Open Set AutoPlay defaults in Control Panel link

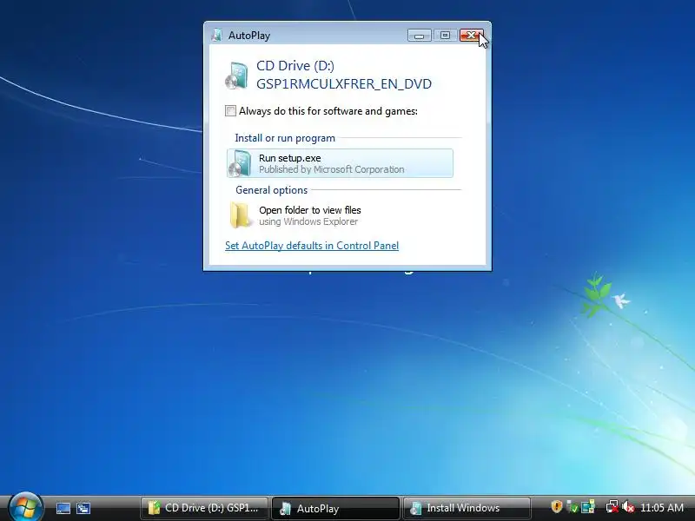(x=312, y=246)
